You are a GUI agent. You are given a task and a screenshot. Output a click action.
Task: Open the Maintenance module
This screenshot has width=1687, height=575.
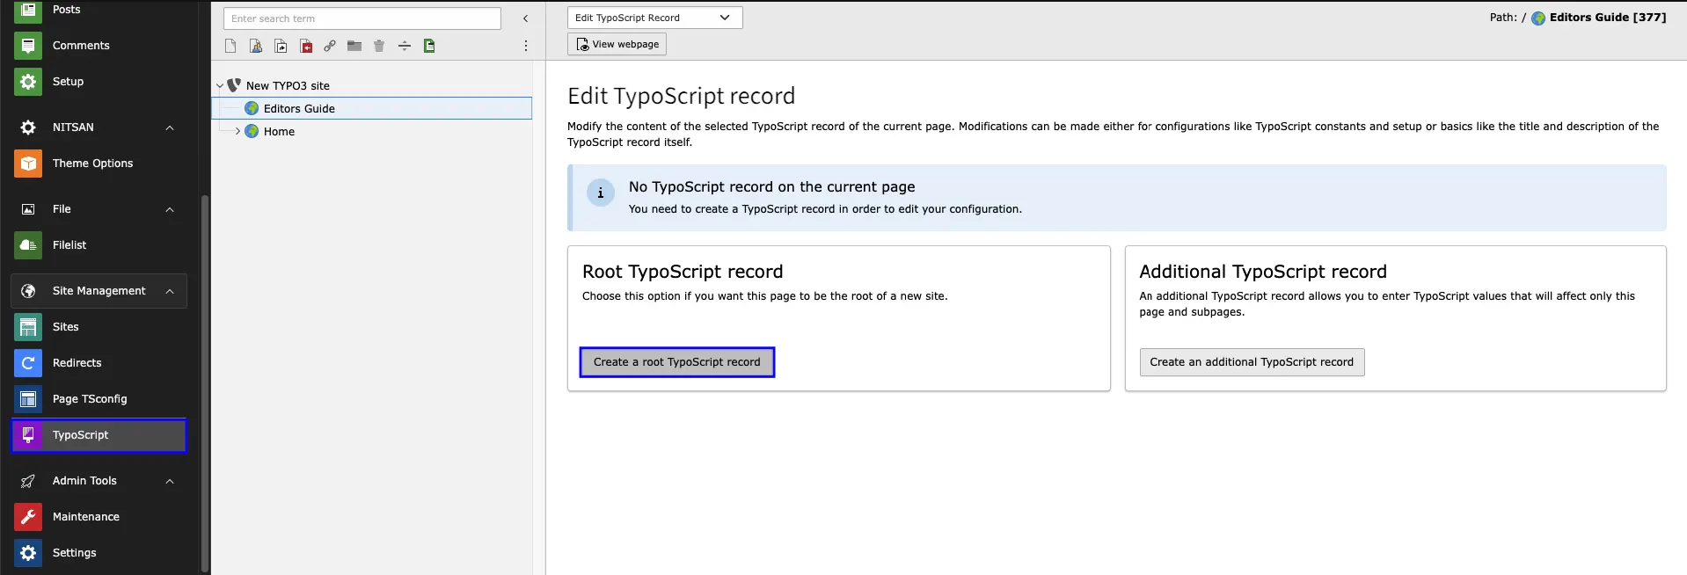tap(99, 517)
